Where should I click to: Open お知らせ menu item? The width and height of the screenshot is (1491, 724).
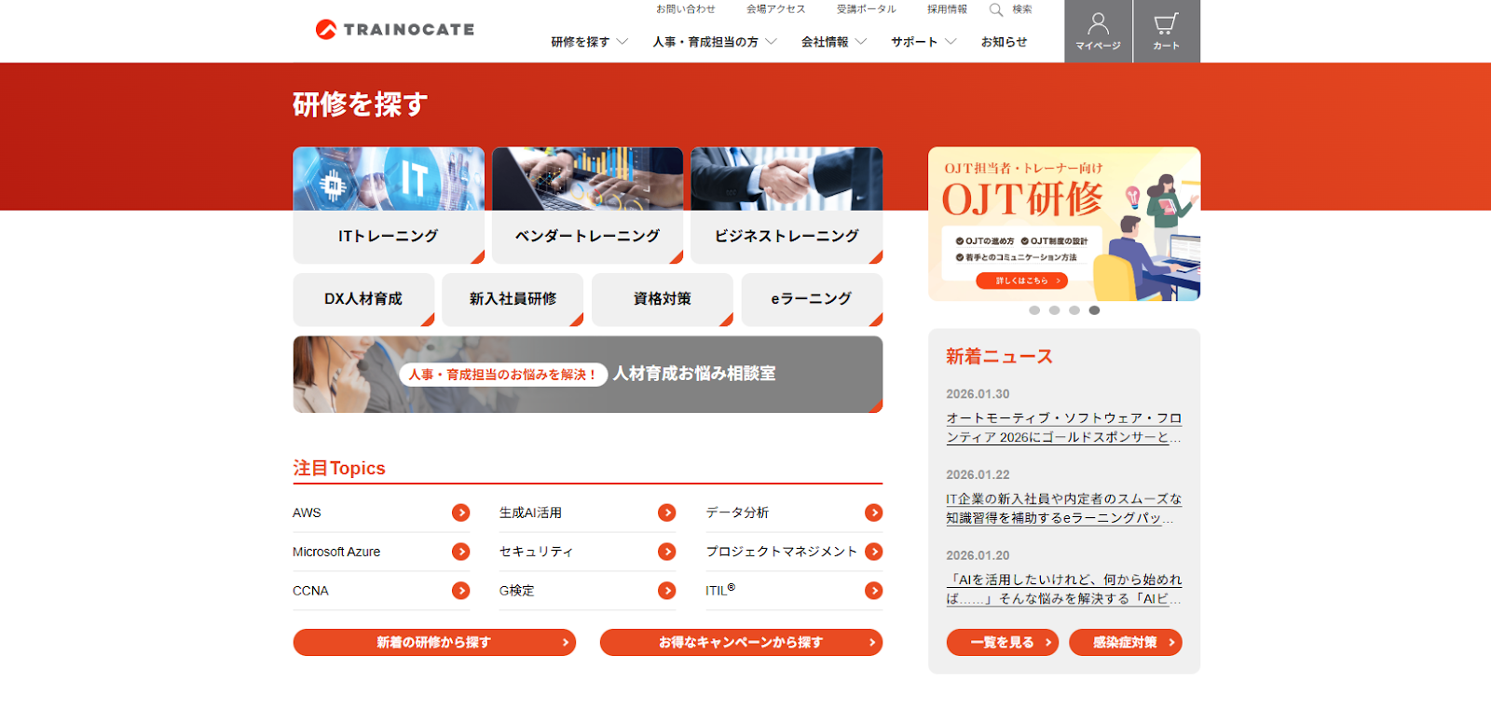click(1004, 42)
